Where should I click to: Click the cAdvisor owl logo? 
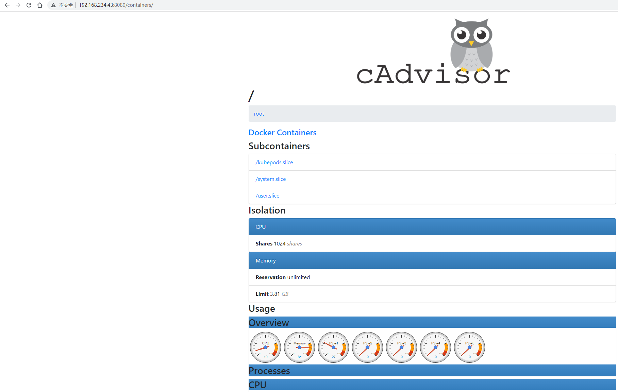point(433,51)
